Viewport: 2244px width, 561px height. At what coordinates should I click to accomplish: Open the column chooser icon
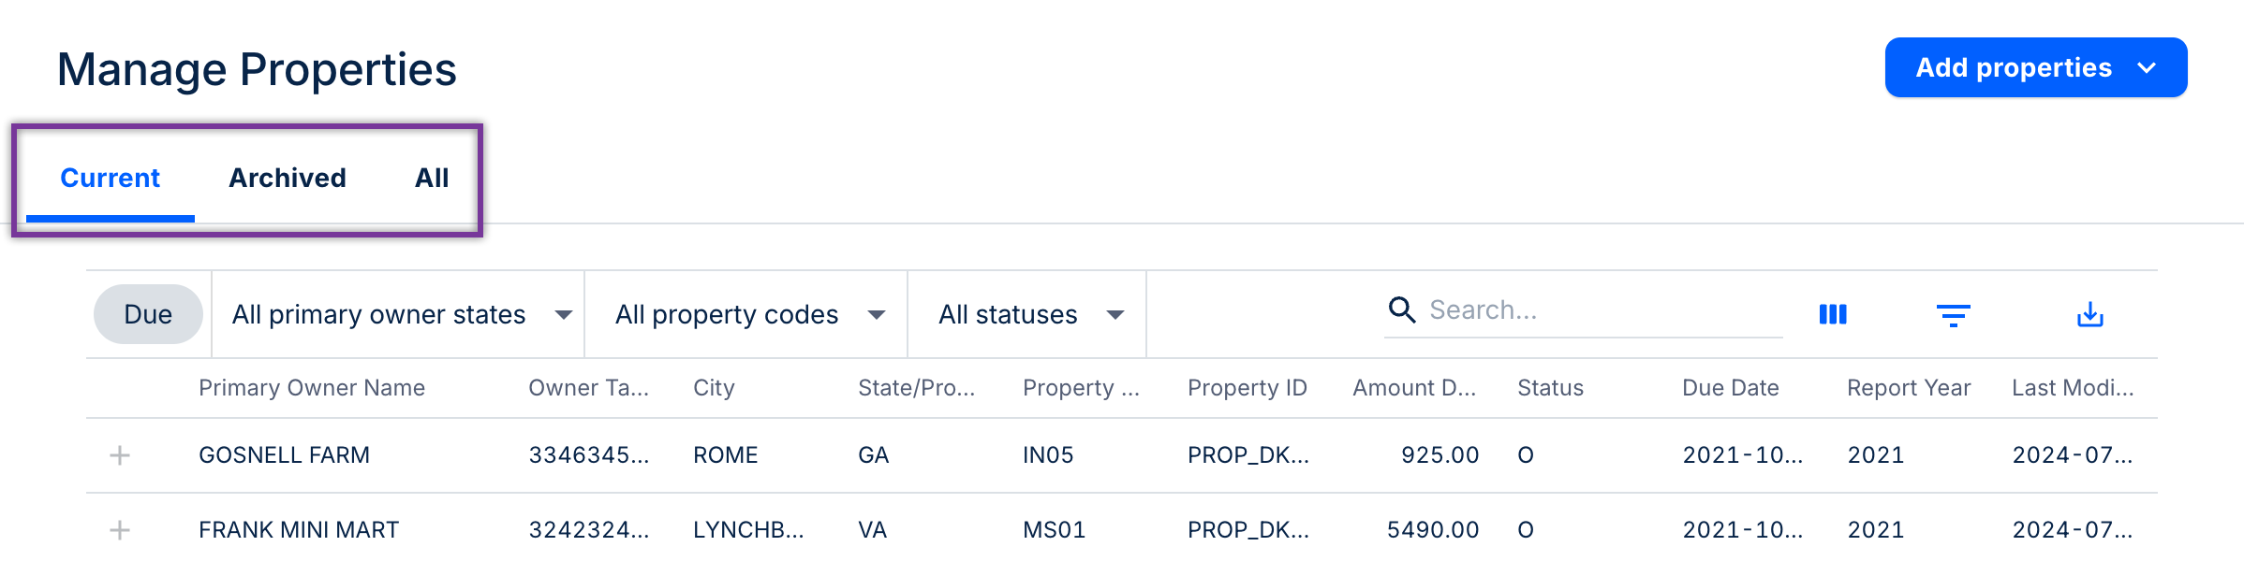coord(1832,314)
